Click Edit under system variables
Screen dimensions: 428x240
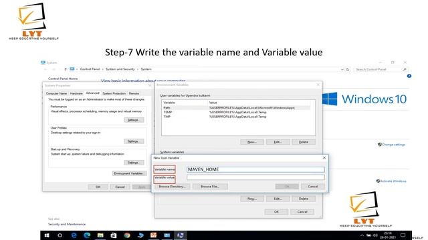click(x=278, y=199)
